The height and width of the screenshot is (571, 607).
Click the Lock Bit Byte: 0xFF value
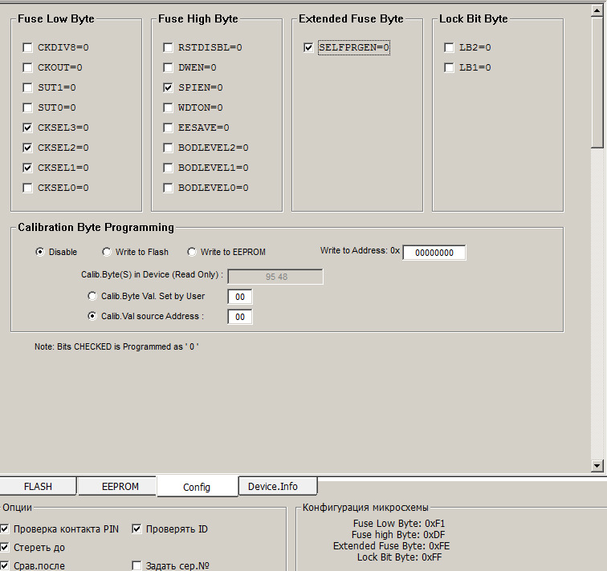coord(399,557)
